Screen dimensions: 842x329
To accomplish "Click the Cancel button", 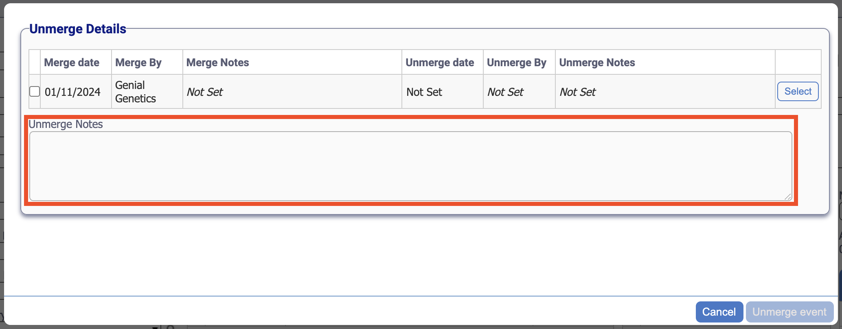I will tap(719, 312).
